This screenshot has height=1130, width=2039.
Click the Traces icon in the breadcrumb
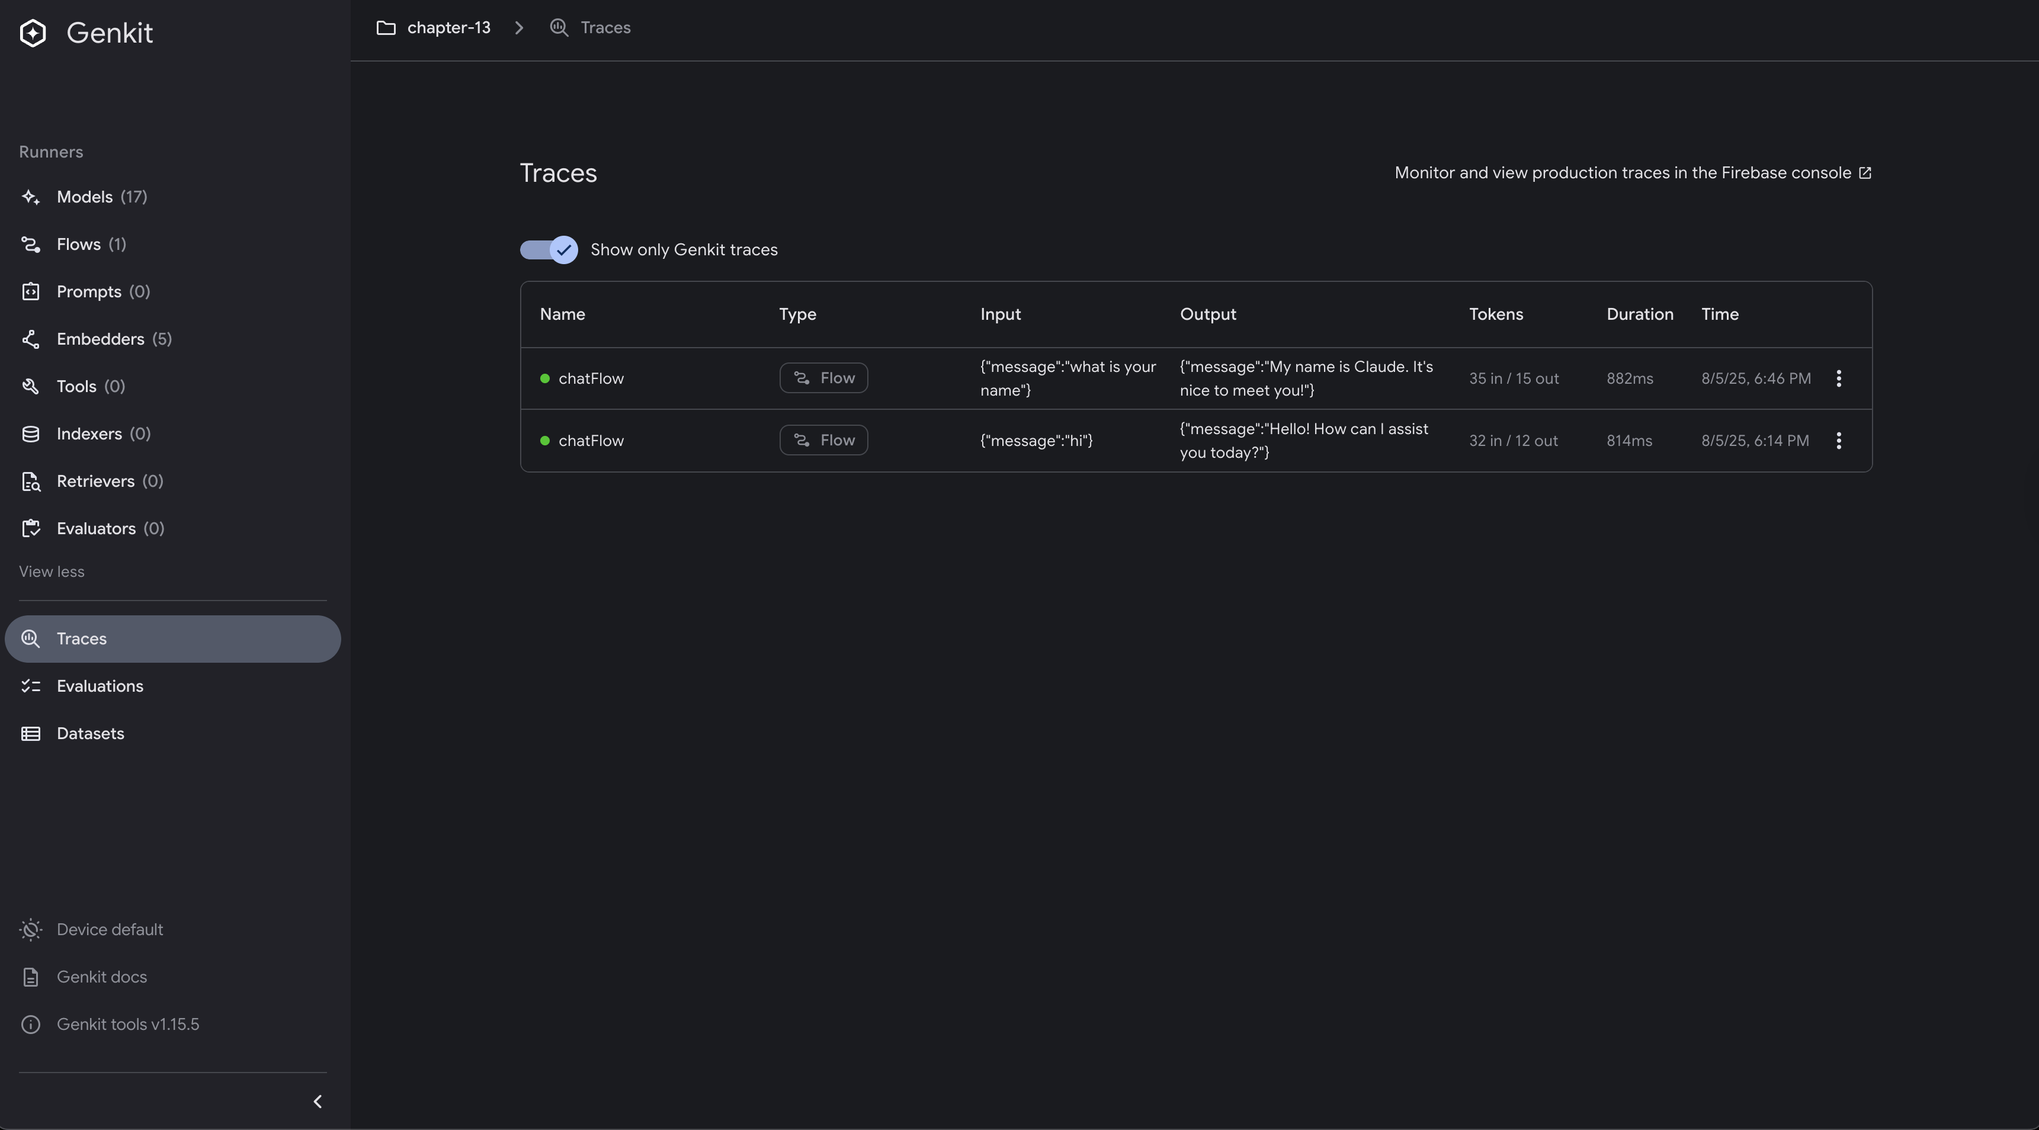[559, 28]
